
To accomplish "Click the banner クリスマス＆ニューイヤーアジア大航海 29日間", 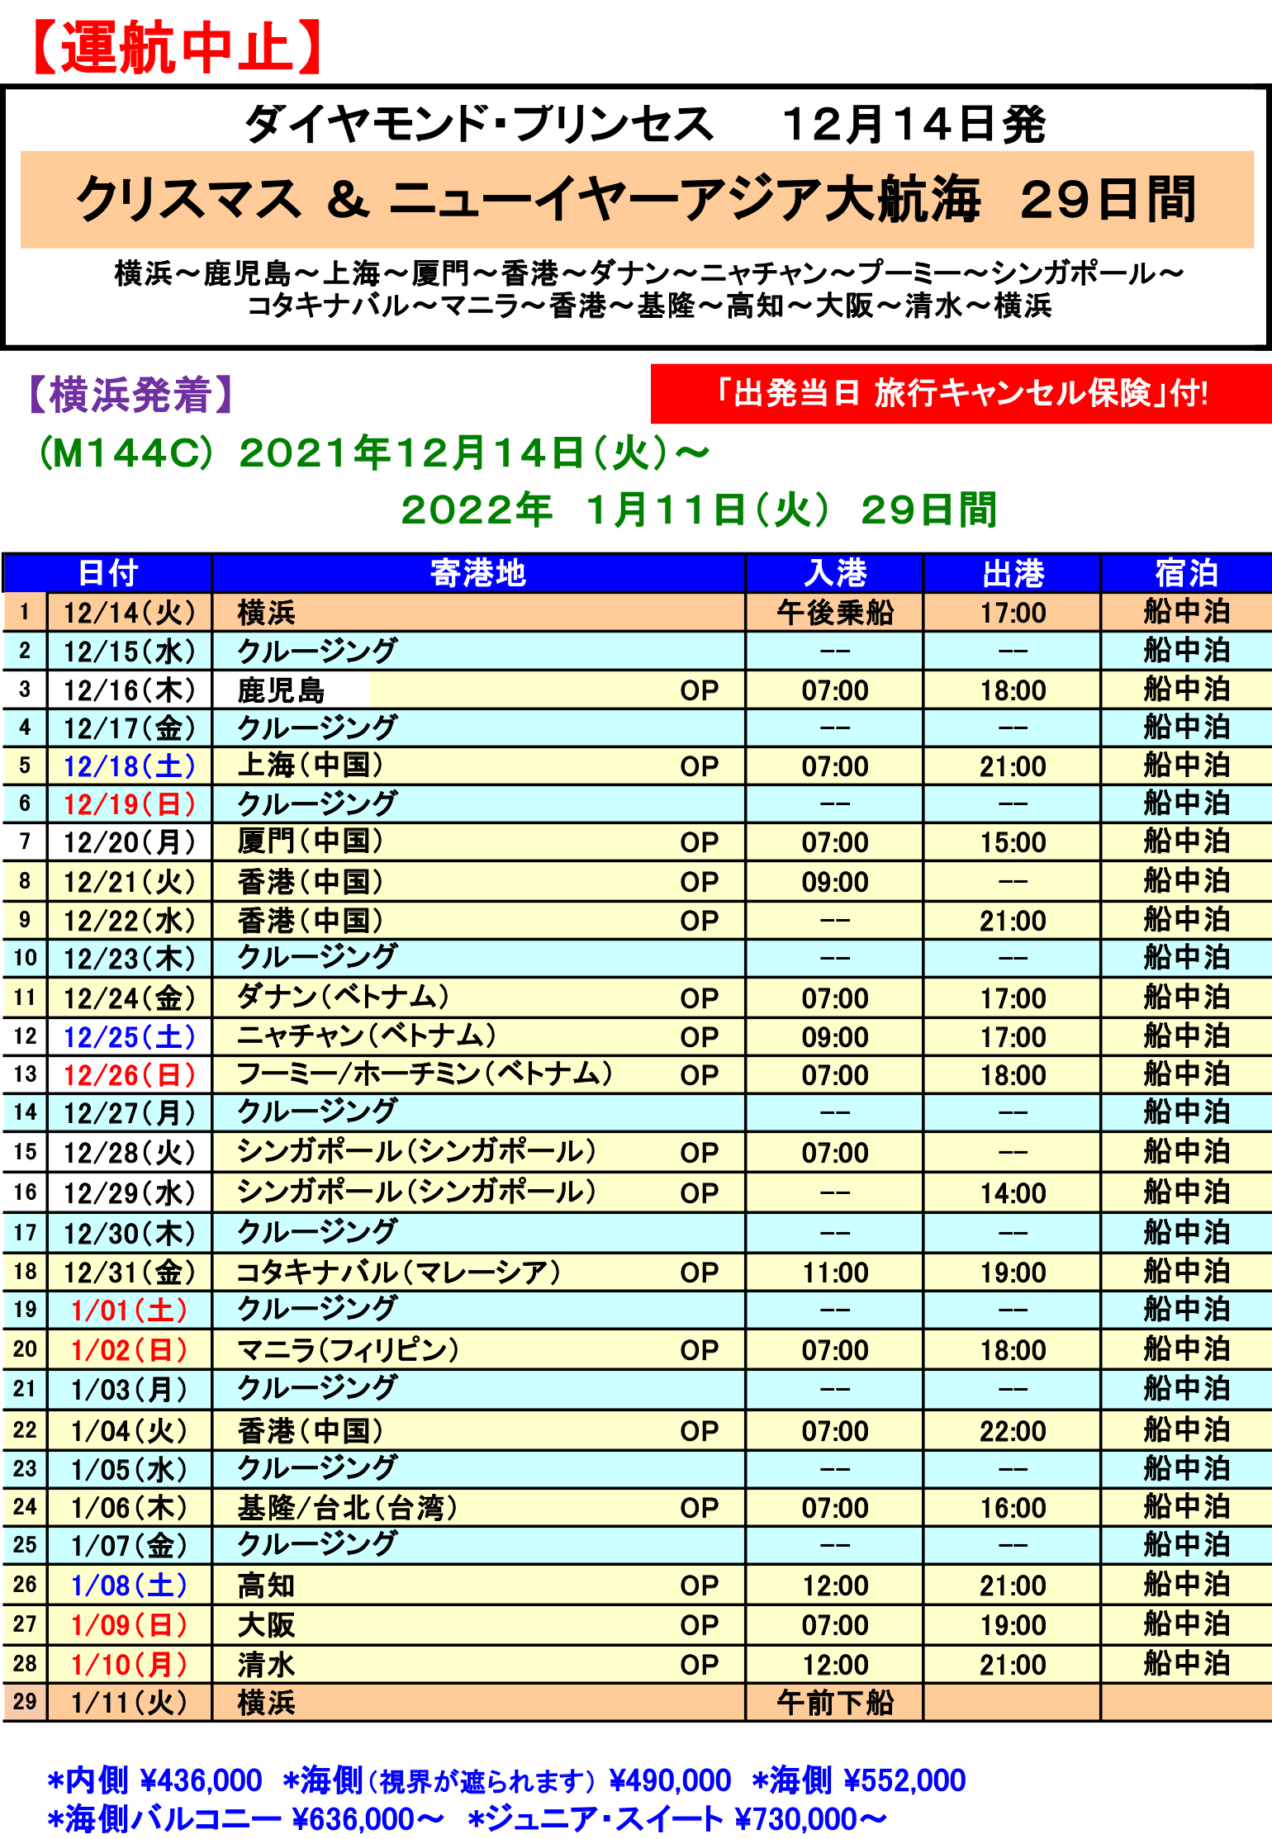I will (637, 200).
